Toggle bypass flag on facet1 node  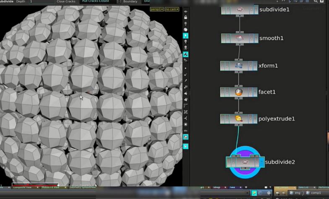click(x=222, y=92)
